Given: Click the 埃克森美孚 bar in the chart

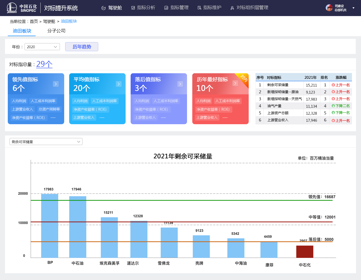Looking at the screenshot, I should 109,237.
